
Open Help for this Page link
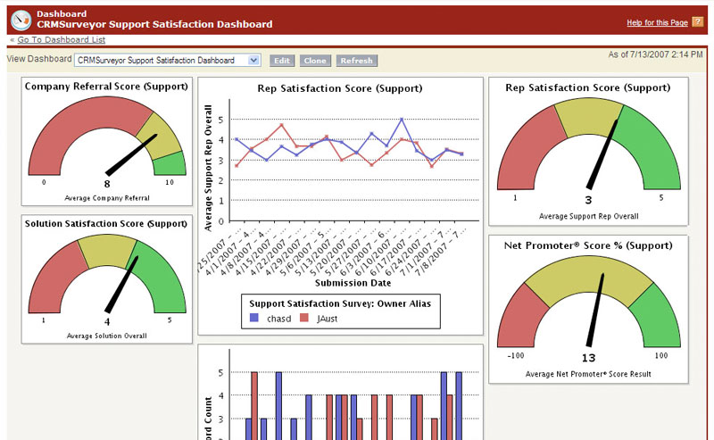click(x=657, y=22)
